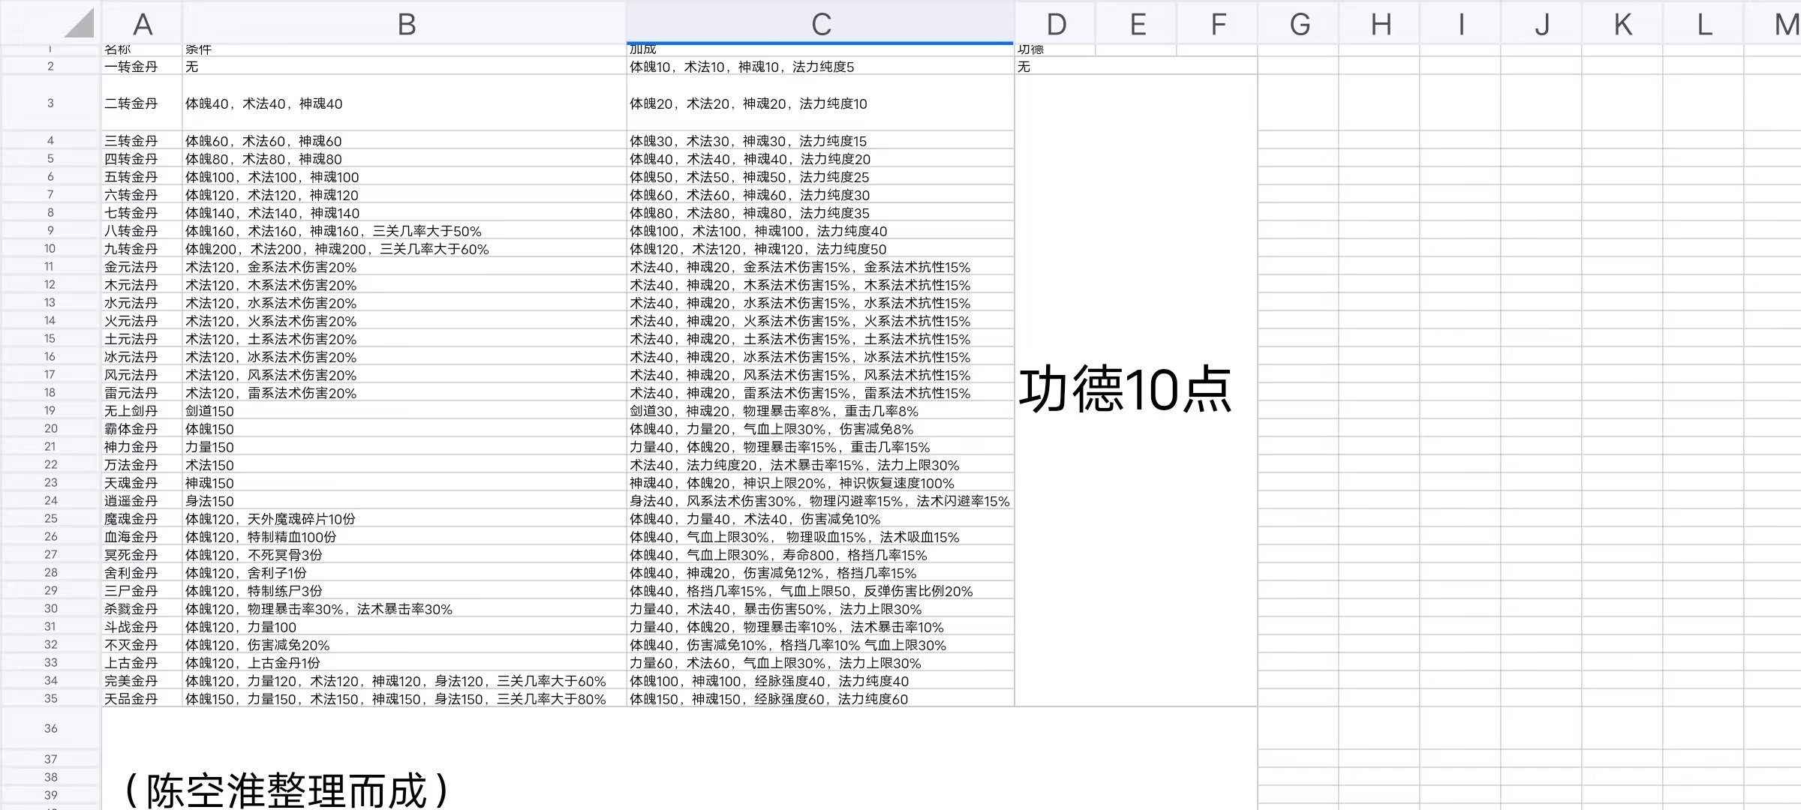Click cell '体魄40，力量40，术法40，伤害减免10%'
The width and height of the screenshot is (1801, 810).
(820, 519)
